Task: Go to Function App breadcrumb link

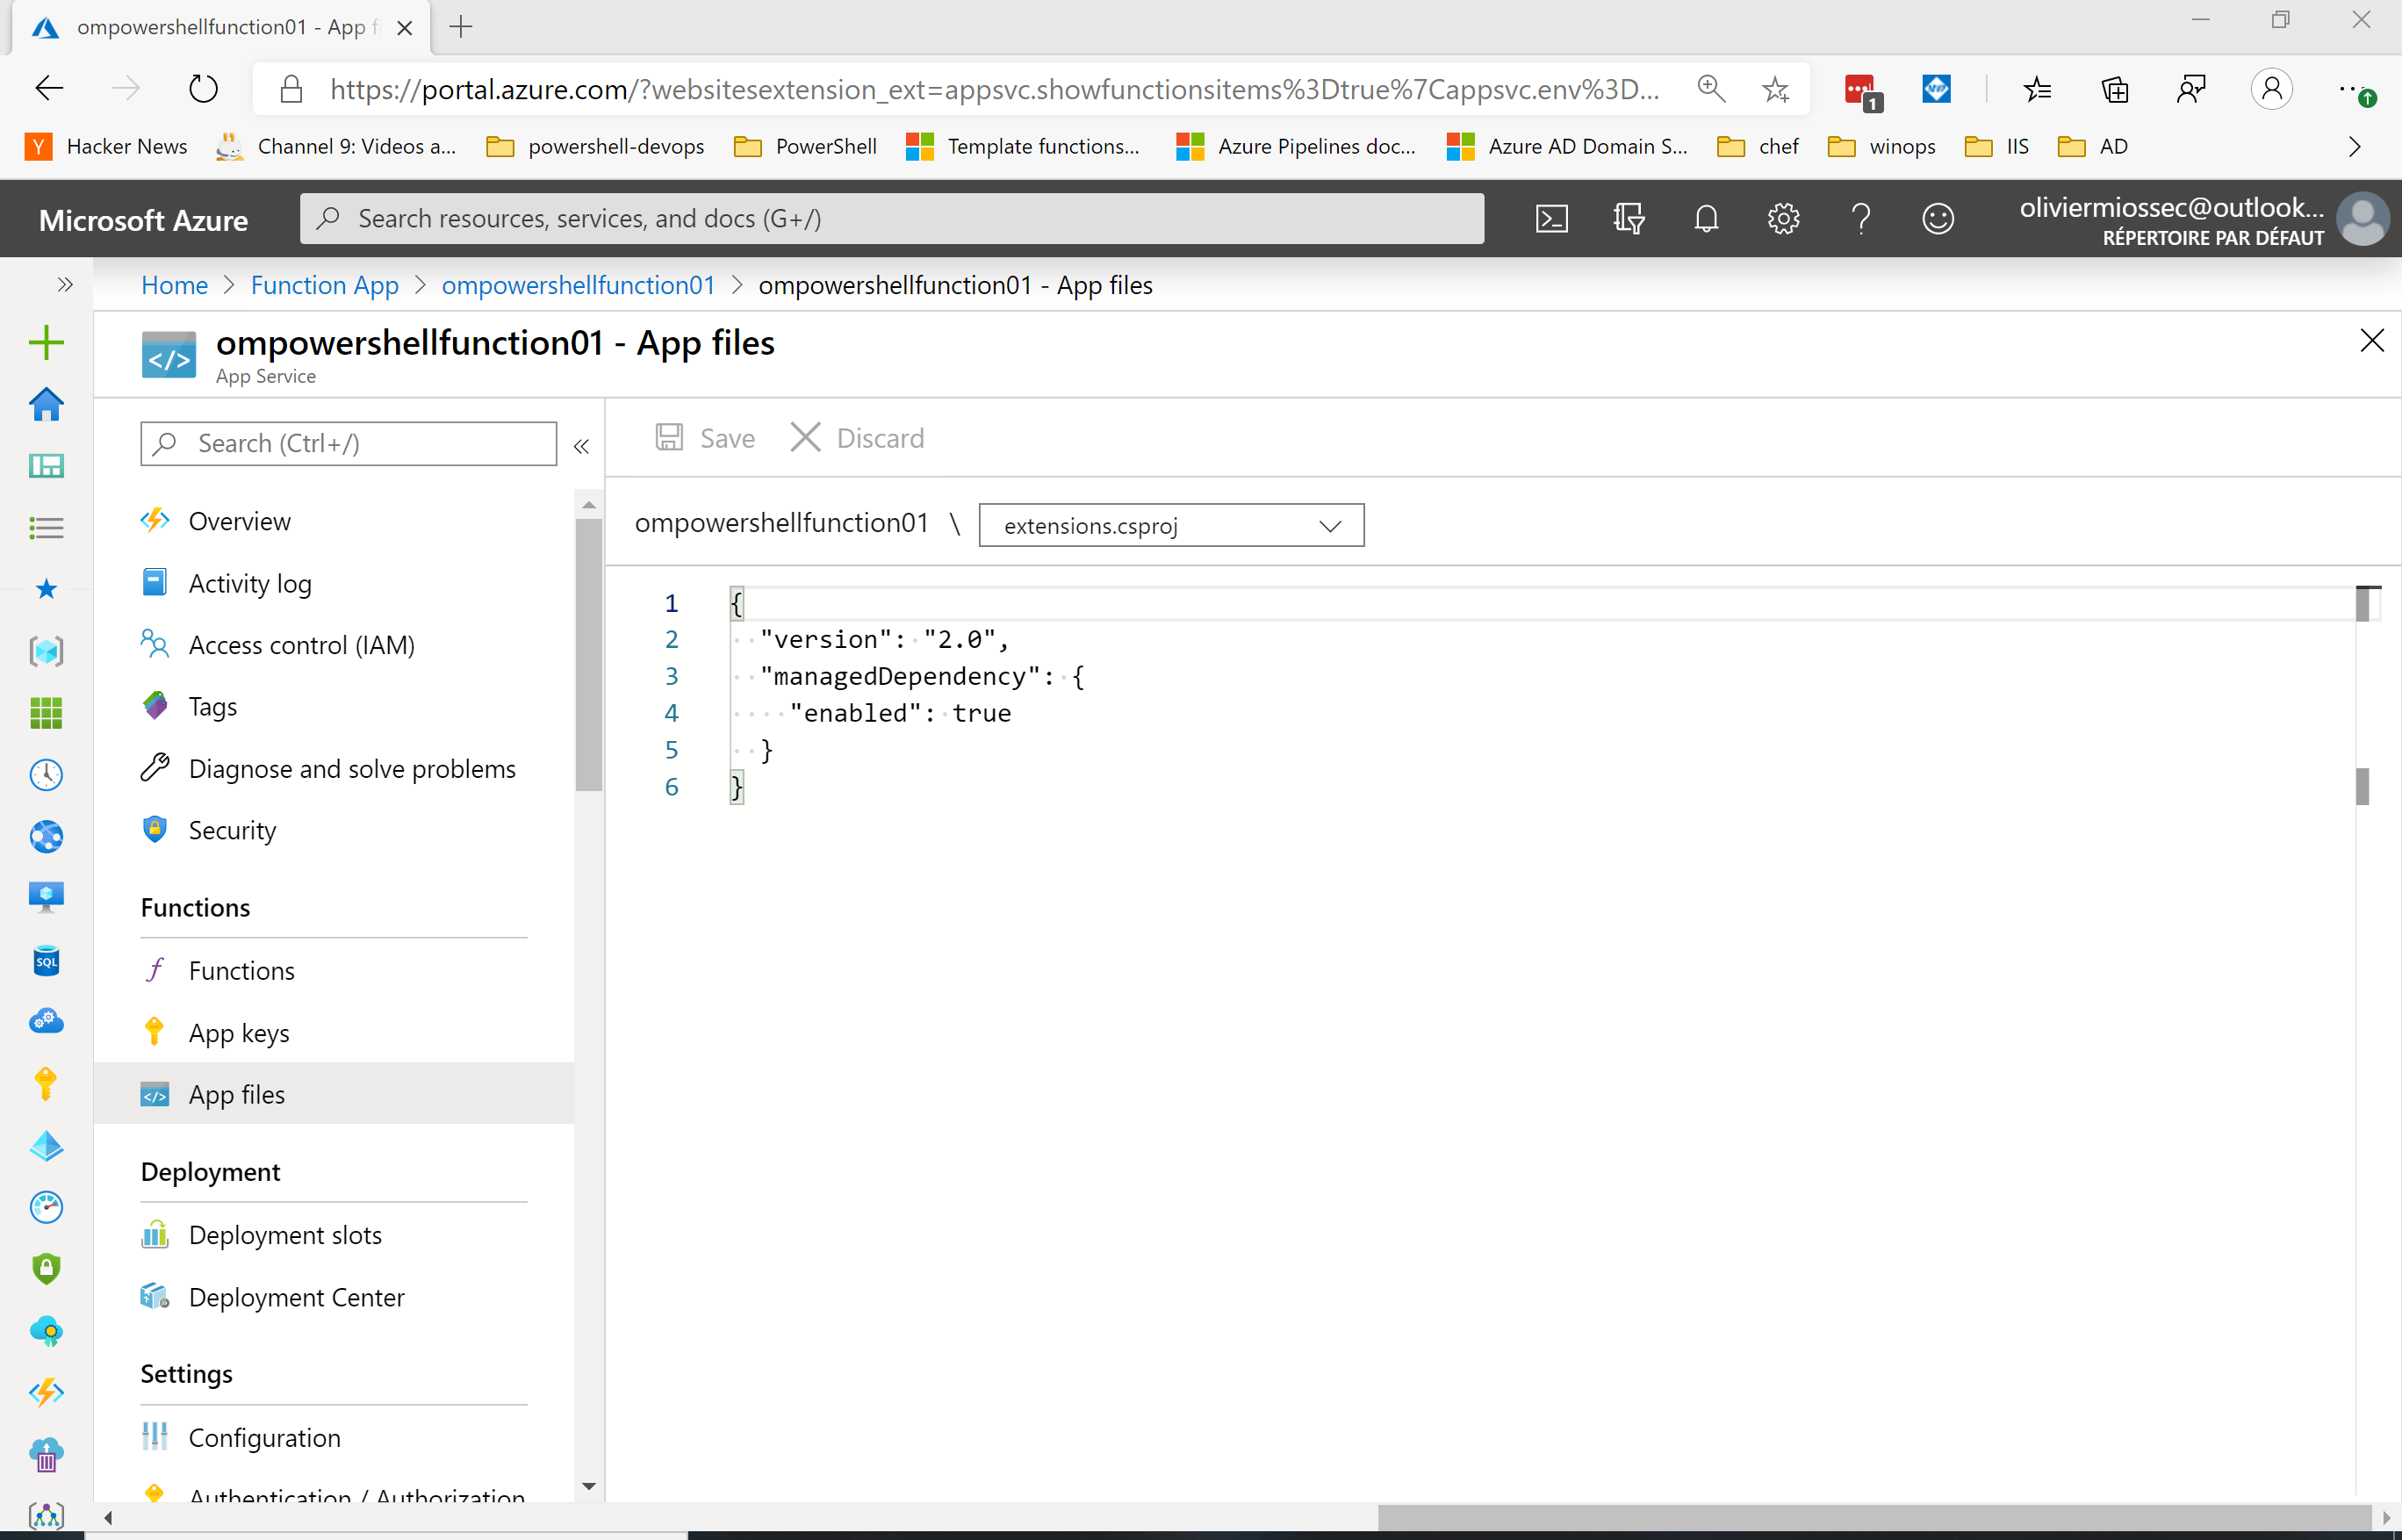Action: [x=324, y=285]
